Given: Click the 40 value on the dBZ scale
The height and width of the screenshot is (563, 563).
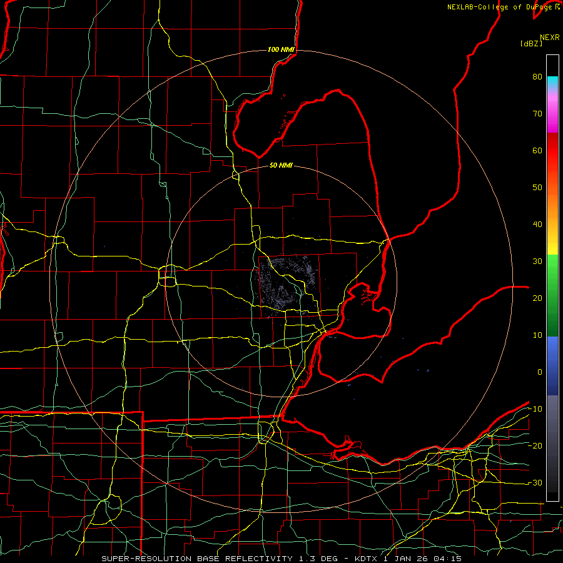Looking at the screenshot, I should (537, 225).
